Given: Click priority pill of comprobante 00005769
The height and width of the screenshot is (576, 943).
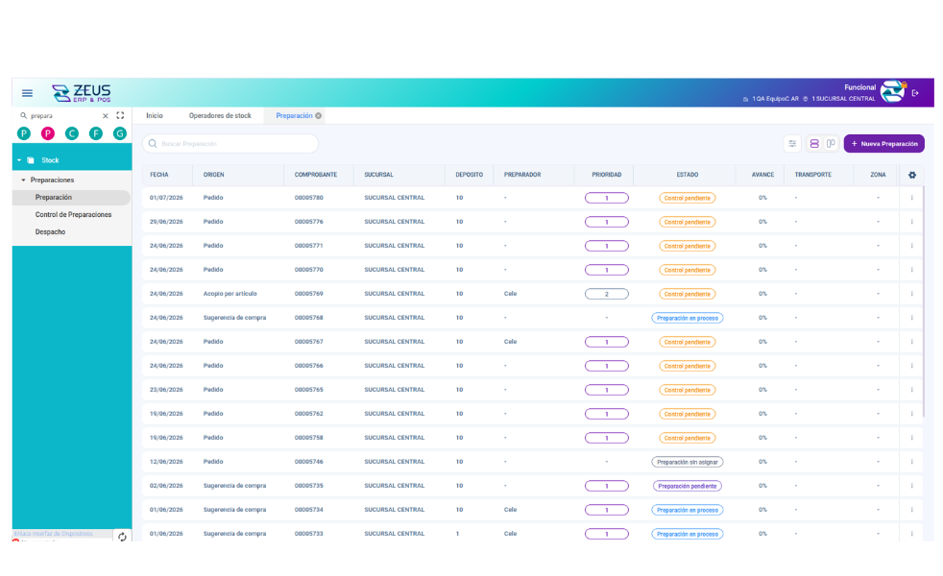Looking at the screenshot, I should pyautogui.click(x=606, y=294).
